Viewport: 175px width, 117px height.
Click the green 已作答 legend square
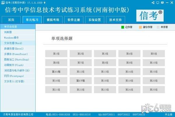pyautogui.click(x=123, y=27)
